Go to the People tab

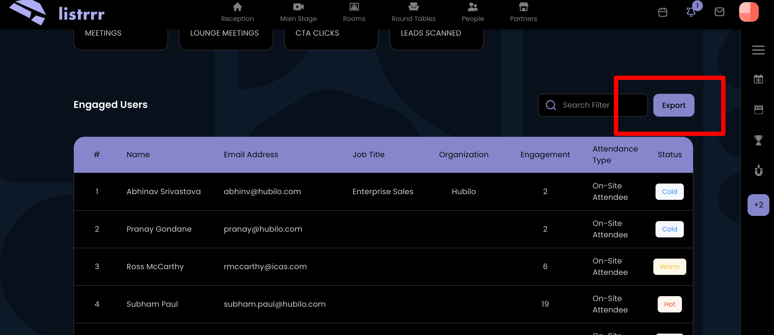pos(473,13)
